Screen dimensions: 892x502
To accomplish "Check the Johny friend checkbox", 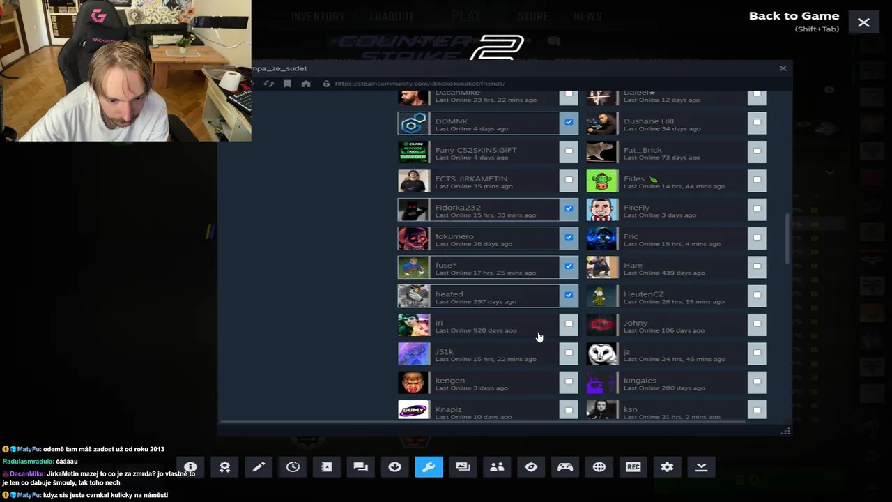I will point(757,324).
